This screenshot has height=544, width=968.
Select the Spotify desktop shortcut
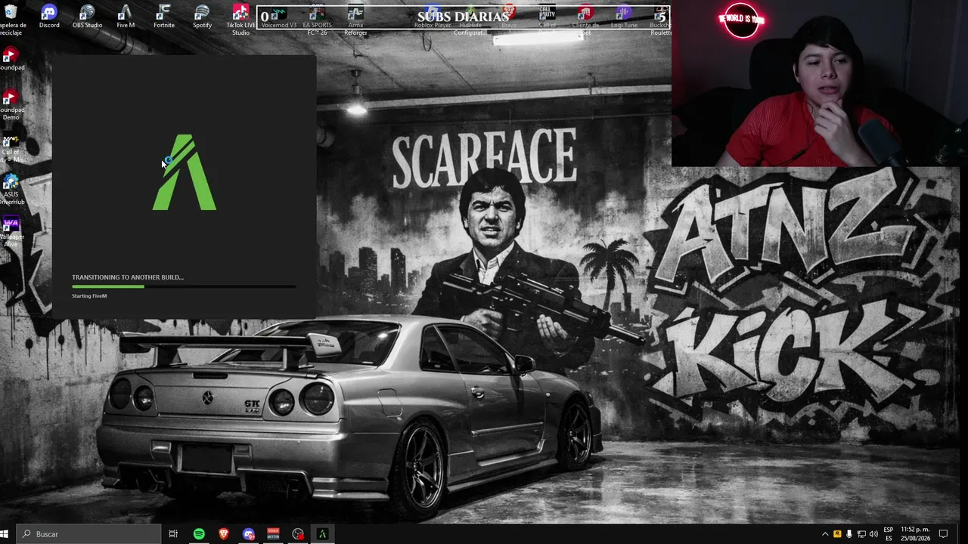(x=202, y=17)
